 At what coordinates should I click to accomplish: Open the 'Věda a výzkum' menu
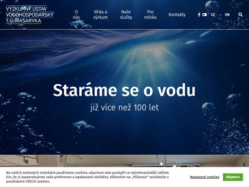pos(100,15)
